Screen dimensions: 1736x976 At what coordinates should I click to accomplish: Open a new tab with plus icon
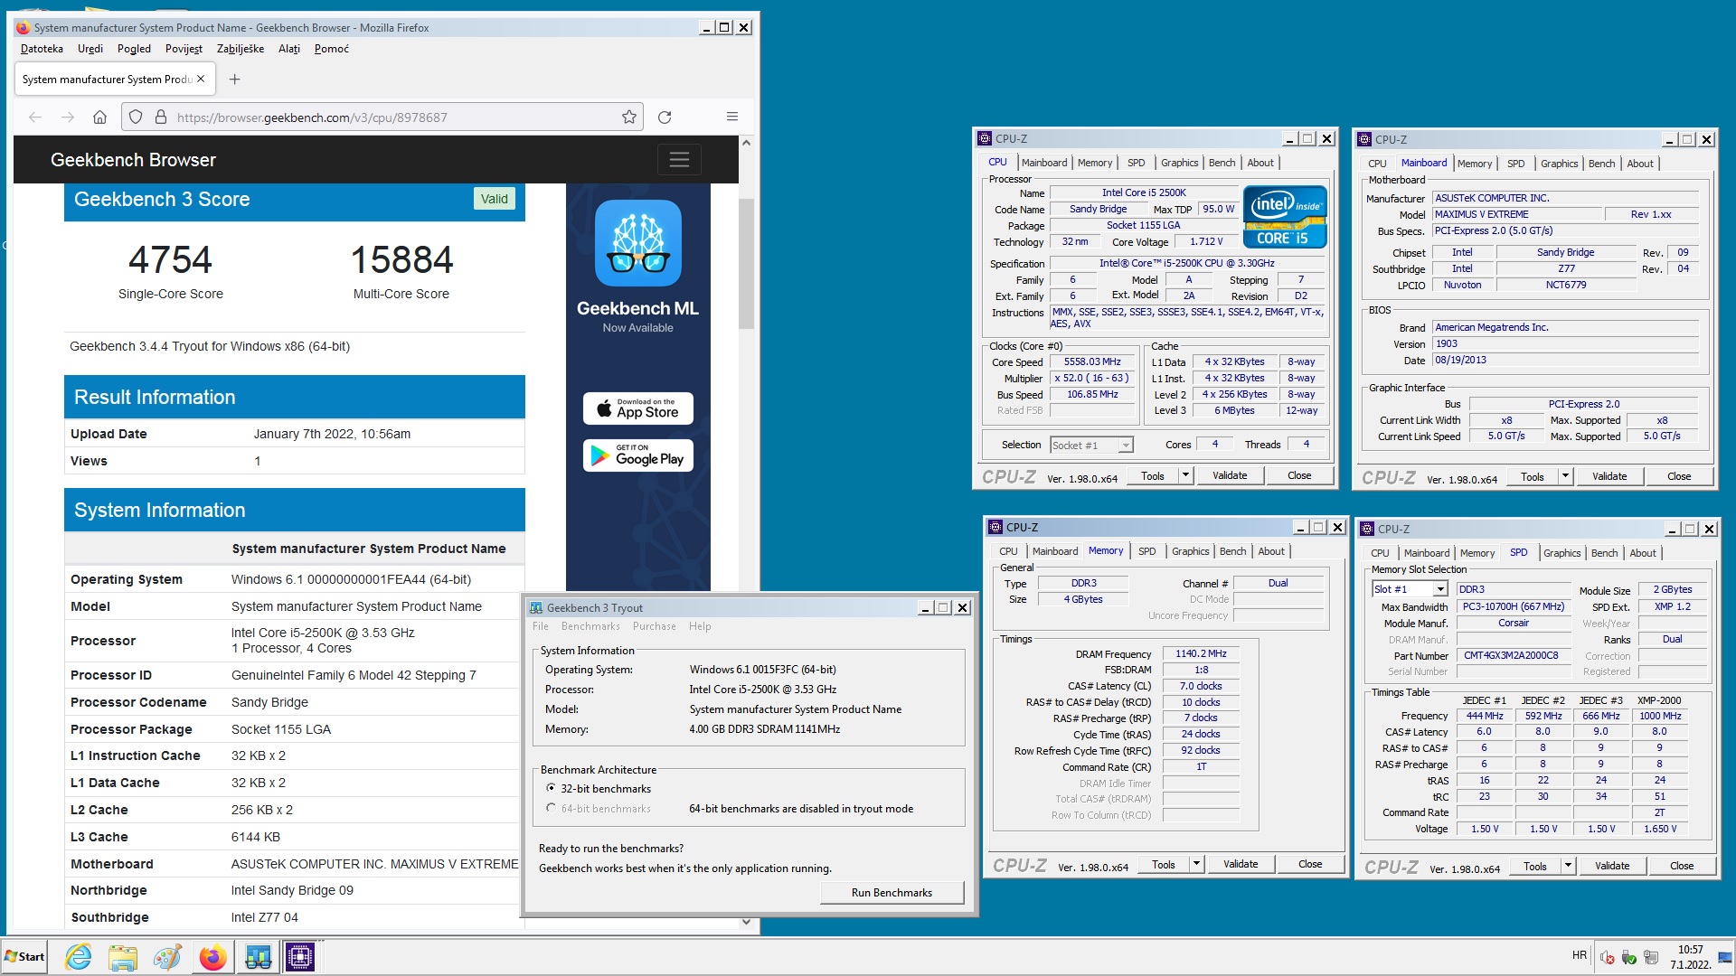(x=235, y=80)
